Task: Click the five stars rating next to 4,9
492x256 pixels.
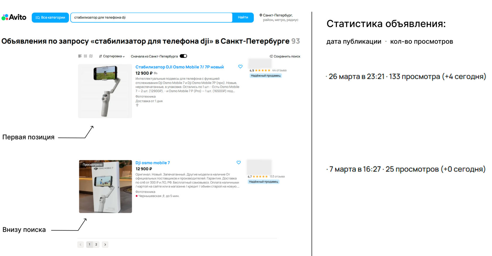Action: (263, 70)
